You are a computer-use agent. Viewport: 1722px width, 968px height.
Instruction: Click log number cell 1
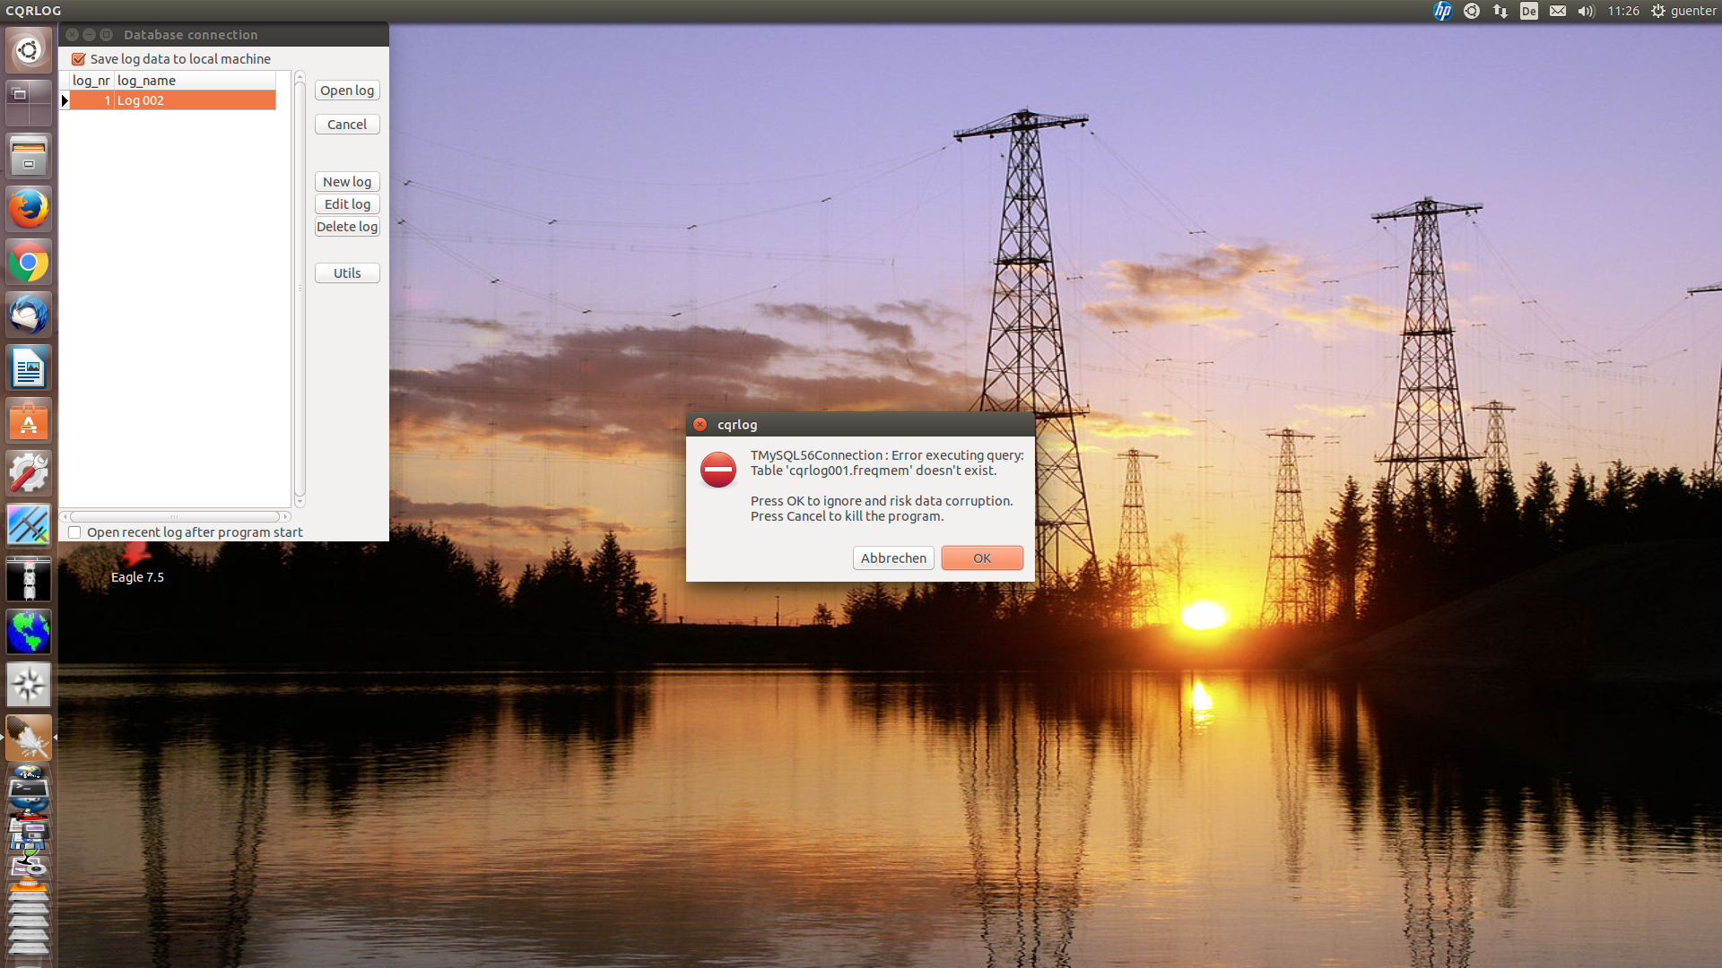click(x=91, y=100)
